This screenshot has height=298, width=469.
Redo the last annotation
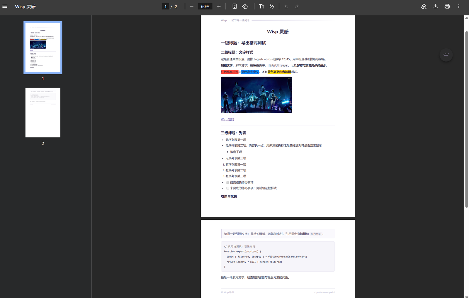point(297,6)
